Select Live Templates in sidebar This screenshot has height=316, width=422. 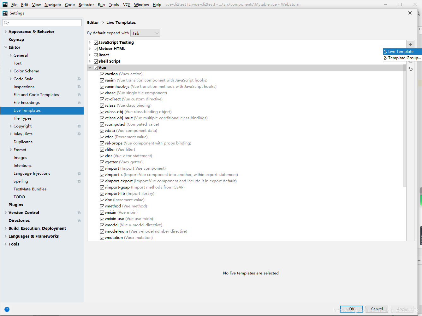click(x=42, y=110)
